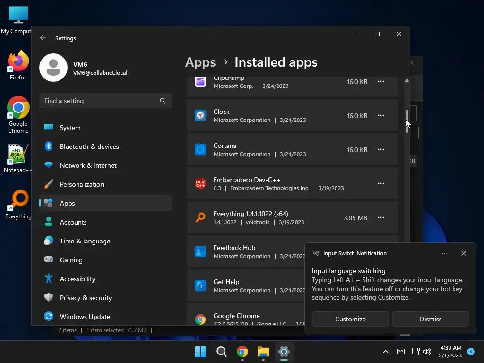Click the Everything 1.4.1.1022 app icon
The image size is (484, 363).
(200, 217)
